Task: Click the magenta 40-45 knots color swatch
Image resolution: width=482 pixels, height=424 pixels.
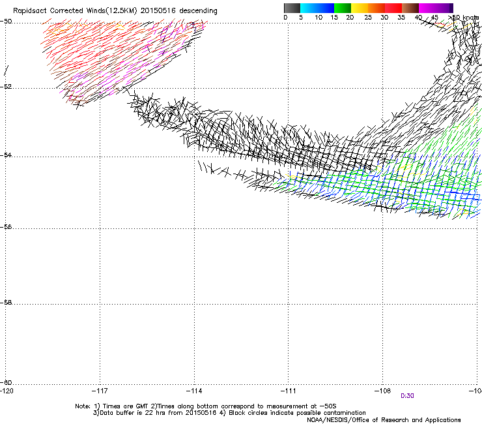Action: (427, 8)
